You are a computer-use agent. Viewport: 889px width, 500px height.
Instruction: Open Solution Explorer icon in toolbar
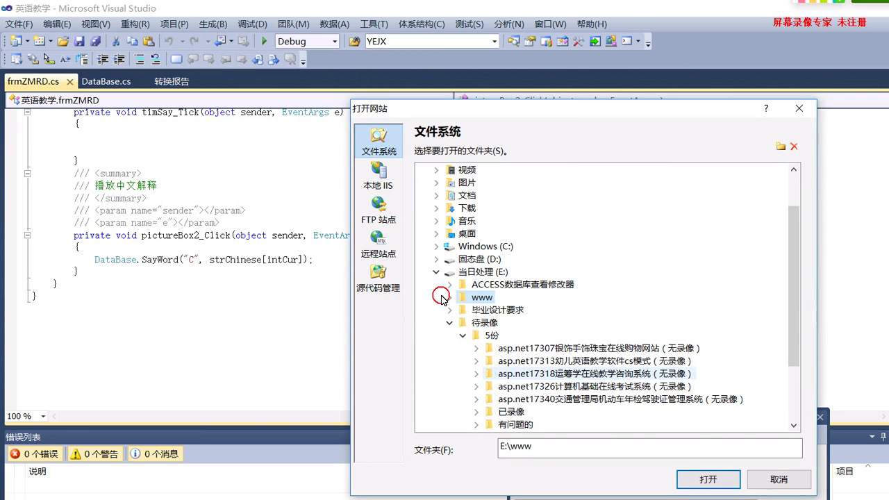pos(514,42)
